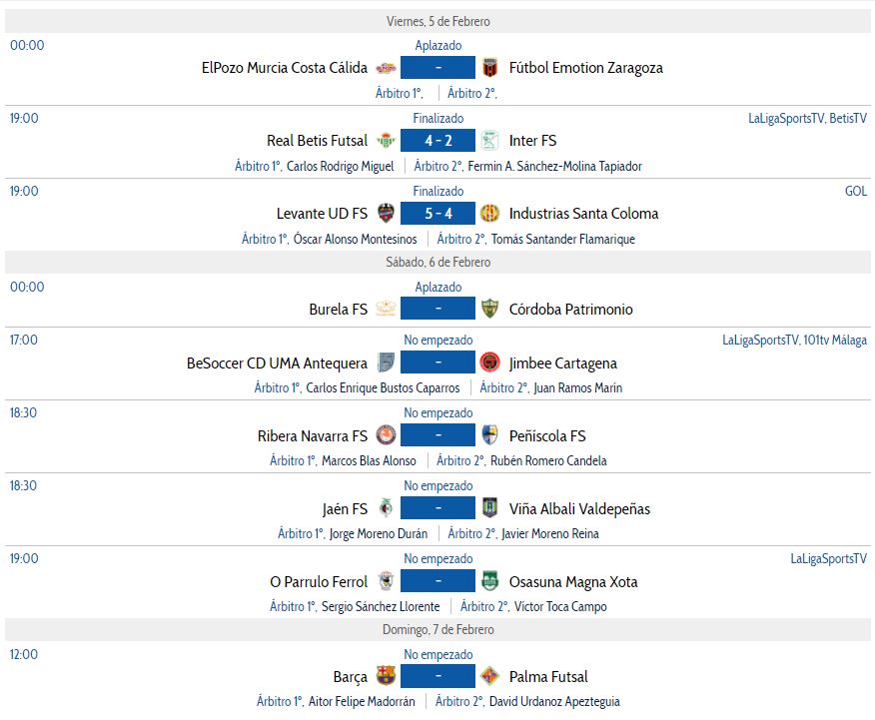Screen dimensions: 875x720
Task: Click the Jimbee Cartagena logo icon
Action: pos(489,363)
